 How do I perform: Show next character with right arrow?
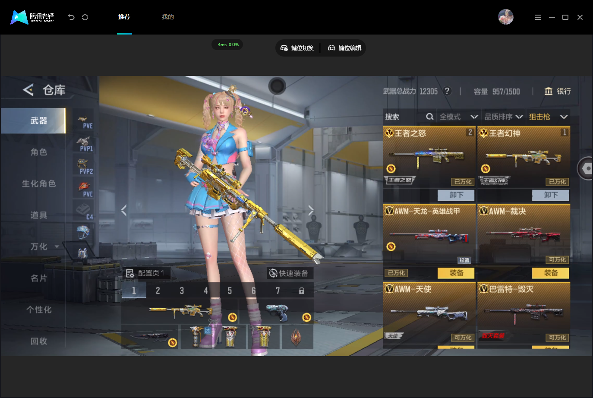point(311,210)
